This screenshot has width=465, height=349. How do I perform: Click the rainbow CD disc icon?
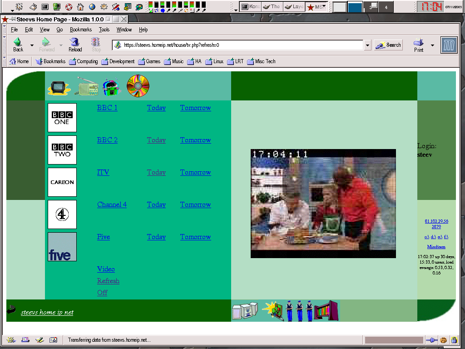tap(138, 85)
